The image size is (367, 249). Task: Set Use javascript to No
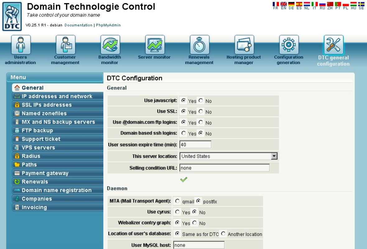201,101
